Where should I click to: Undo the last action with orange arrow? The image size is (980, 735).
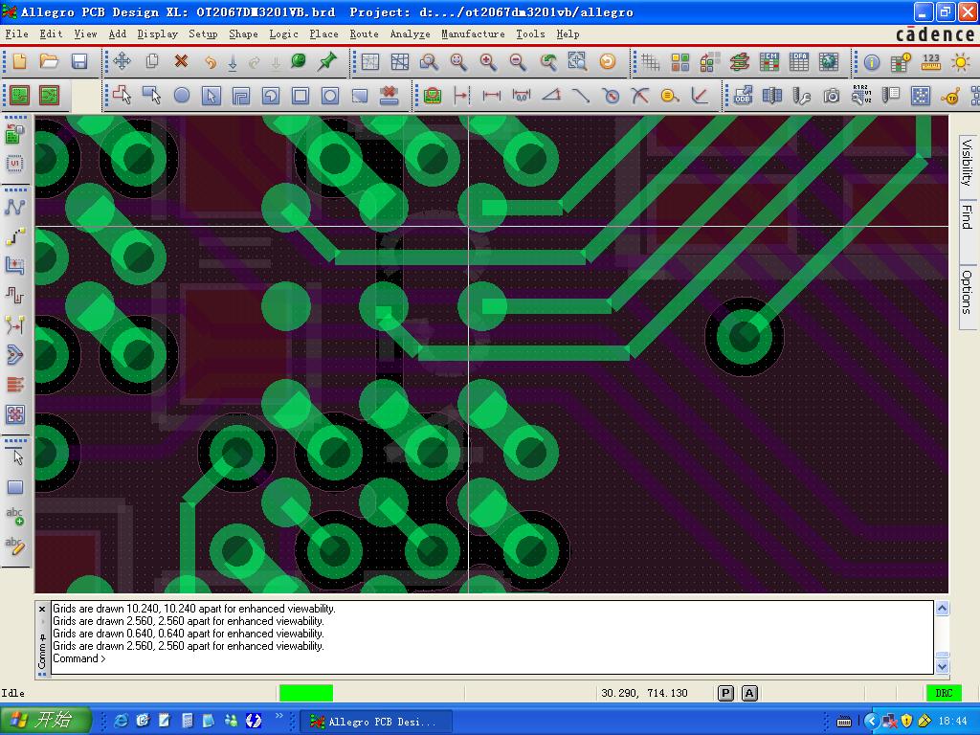[x=211, y=61]
